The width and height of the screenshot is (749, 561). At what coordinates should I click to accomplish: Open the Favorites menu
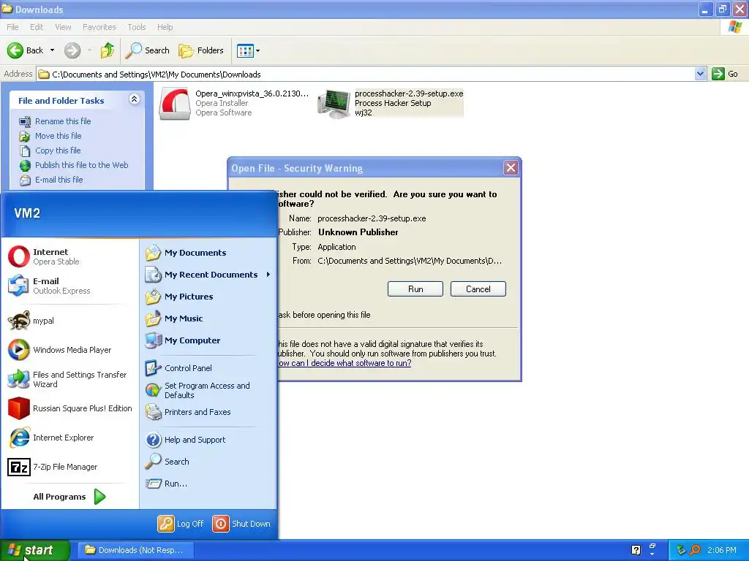[x=99, y=27]
